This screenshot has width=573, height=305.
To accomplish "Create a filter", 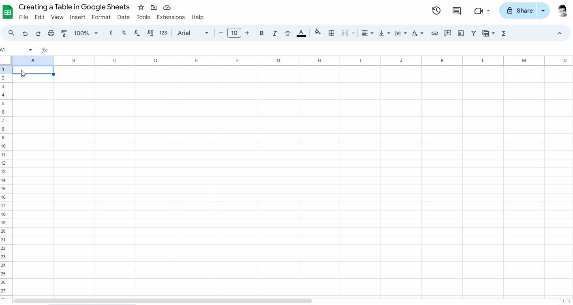I will coord(473,33).
